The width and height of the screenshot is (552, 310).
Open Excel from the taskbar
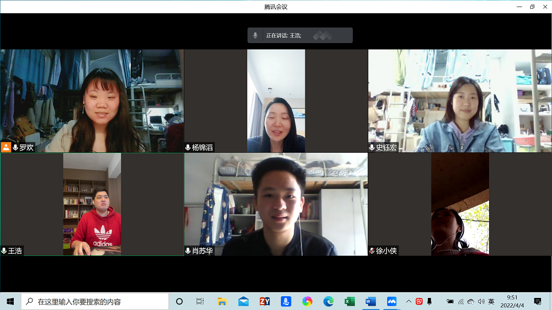349,301
